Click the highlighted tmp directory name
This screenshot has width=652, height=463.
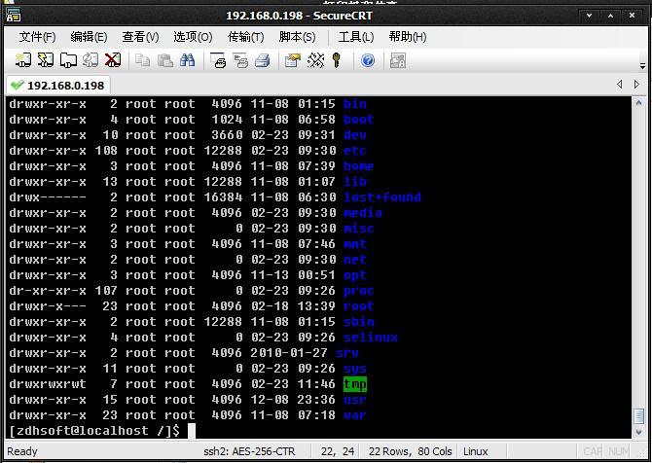point(355,384)
